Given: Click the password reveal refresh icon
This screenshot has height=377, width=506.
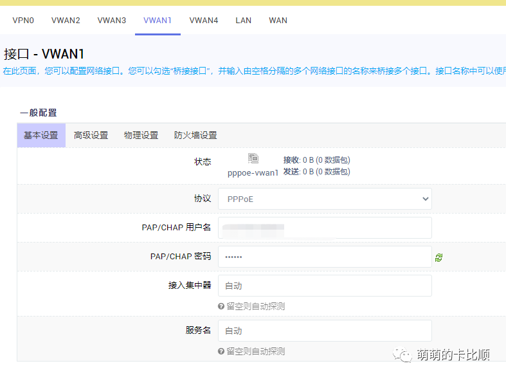Looking at the screenshot, I should (x=438, y=257).
